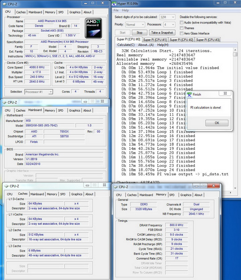
Task: Toggle the Aero Glass Interface checkbox
Action: point(181,33)
